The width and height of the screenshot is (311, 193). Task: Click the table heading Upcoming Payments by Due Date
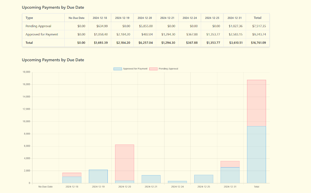click(53, 7)
